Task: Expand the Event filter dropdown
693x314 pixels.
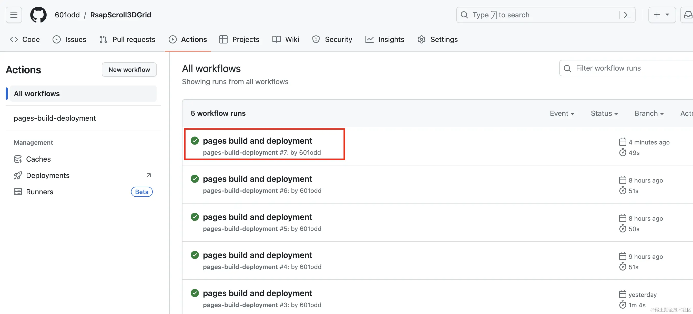Action: [x=562, y=114]
